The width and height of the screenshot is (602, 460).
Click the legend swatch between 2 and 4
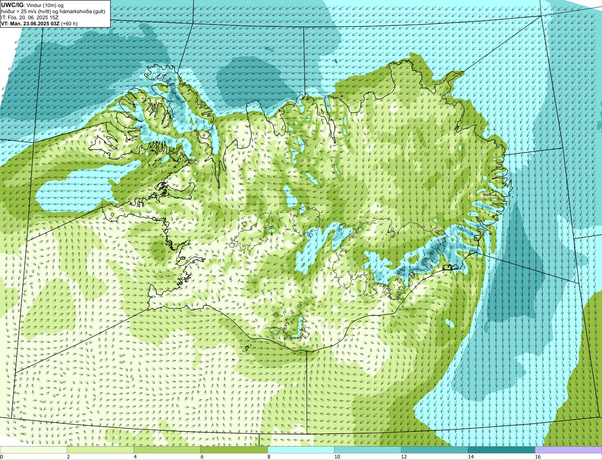click(x=101, y=450)
